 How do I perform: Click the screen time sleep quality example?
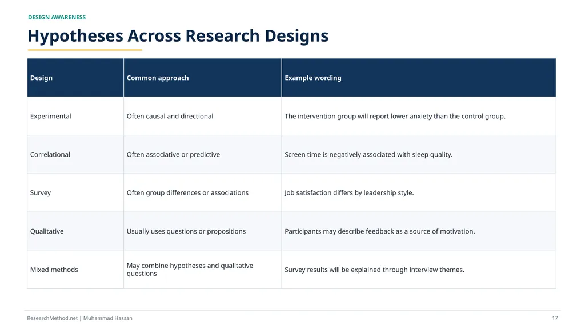368,154
